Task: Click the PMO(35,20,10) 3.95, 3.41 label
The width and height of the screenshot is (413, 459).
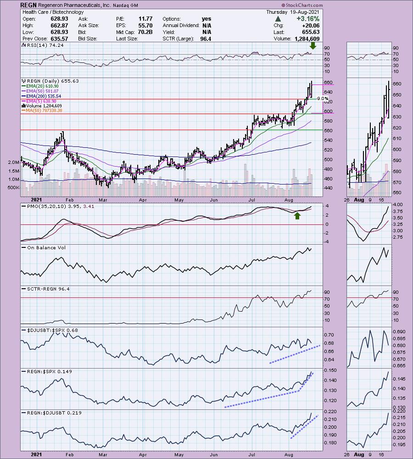Action: (58, 206)
